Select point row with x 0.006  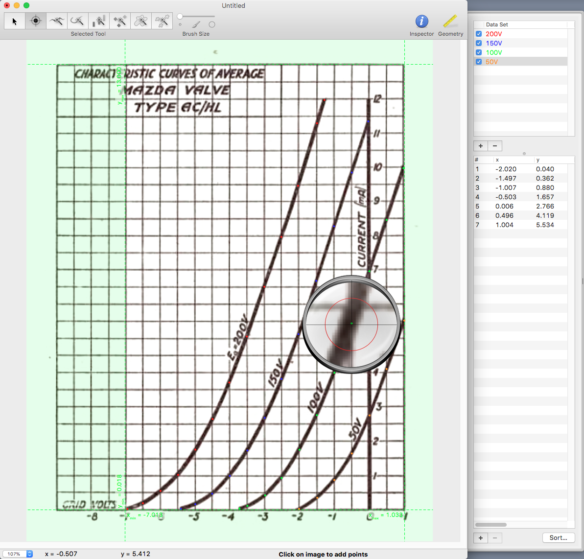[520, 206]
